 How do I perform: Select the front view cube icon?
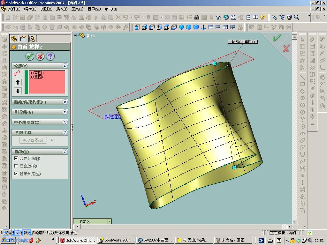pos(137,27)
